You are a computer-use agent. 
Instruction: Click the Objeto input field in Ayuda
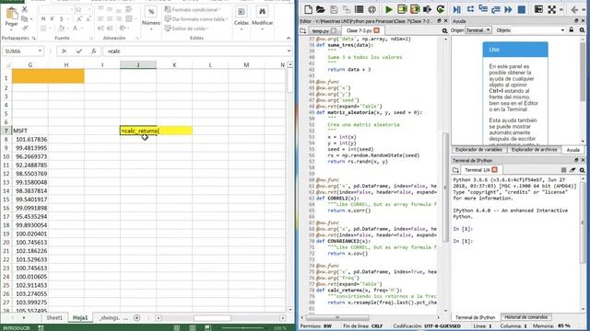point(537,30)
